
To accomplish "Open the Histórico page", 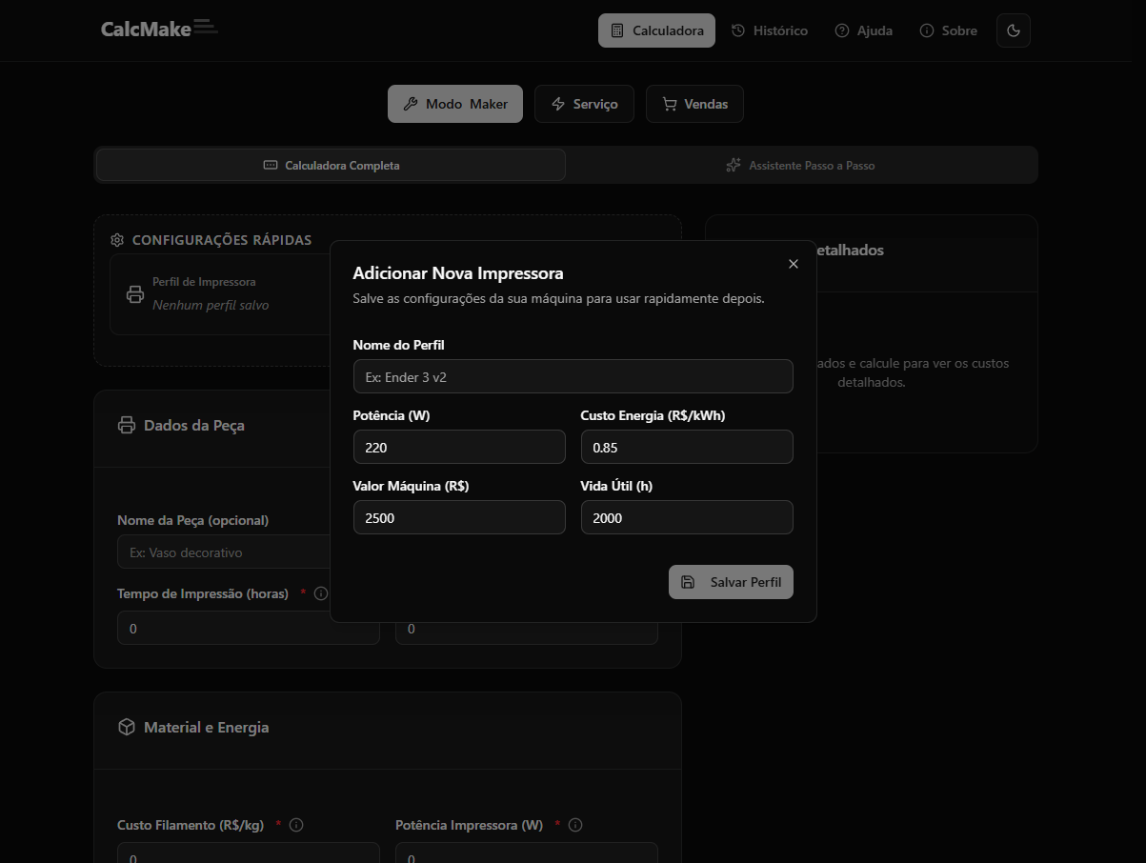I will point(770,30).
